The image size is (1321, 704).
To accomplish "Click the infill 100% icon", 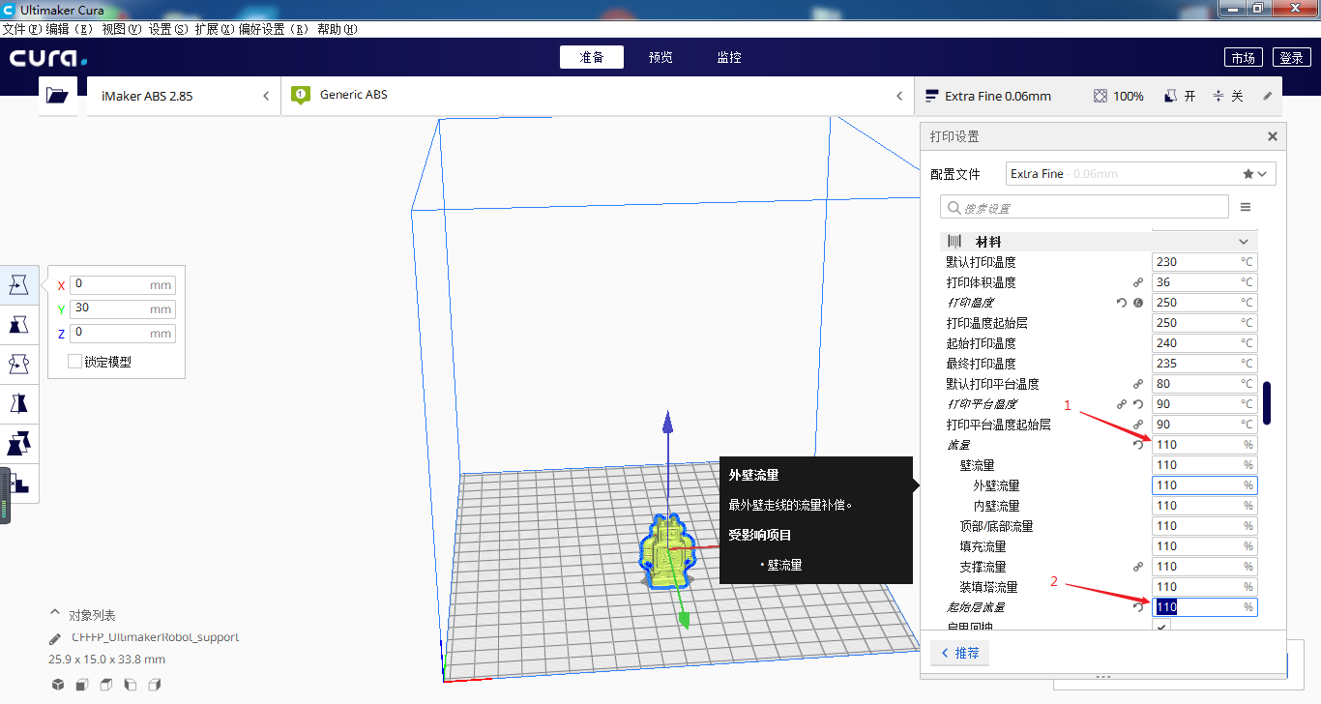I will [x=1101, y=96].
